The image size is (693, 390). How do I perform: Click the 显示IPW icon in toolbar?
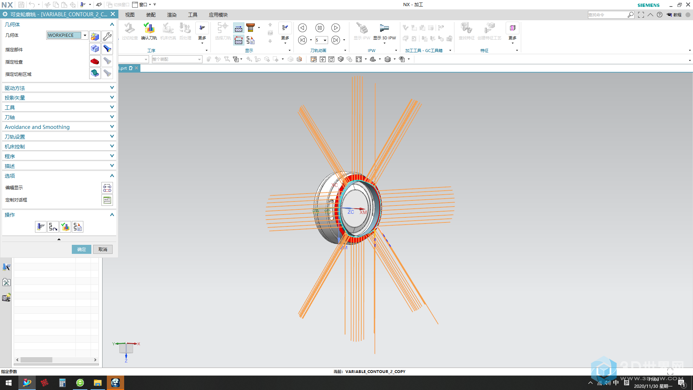click(x=362, y=31)
